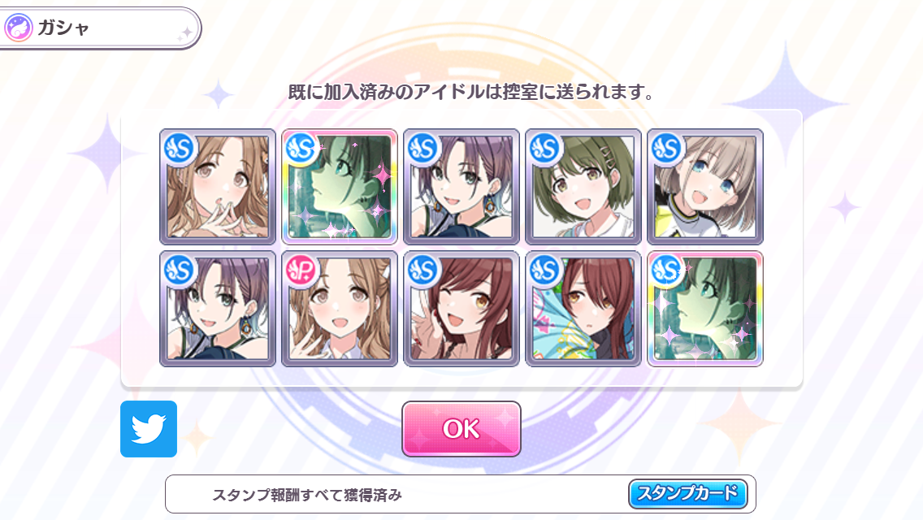Select the top-row purple-haired idol card
The height and width of the screenshot is (520, 923).
(461, 187)
